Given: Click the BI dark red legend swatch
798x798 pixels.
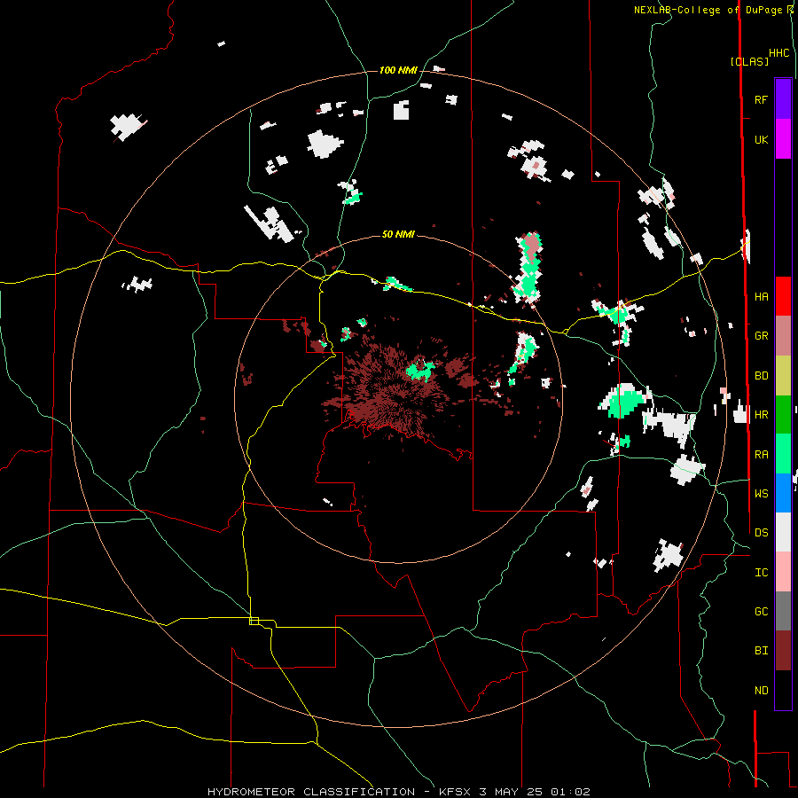Looking at the screenshot, I should (x=783, y=651).
